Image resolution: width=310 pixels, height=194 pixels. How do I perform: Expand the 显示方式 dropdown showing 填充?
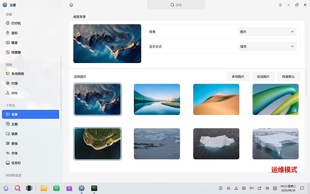pyautogui.click(x=267, y=46)
